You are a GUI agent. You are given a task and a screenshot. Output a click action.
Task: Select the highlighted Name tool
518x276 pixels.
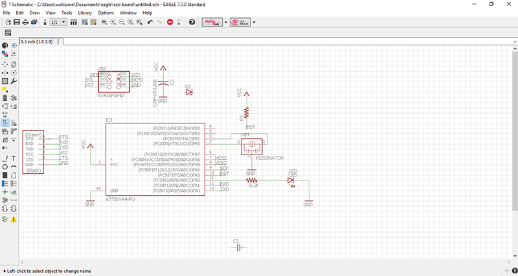pos(5,123)
